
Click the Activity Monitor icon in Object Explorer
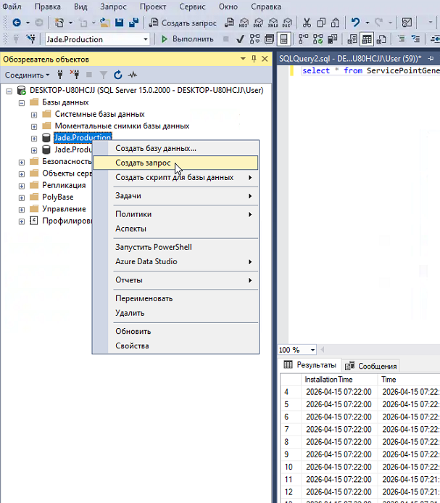click(132, 75)
